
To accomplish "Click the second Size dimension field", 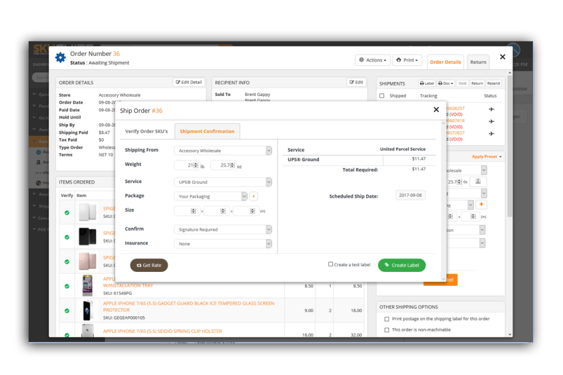I will pyautogui.click(x=215, y=211).
